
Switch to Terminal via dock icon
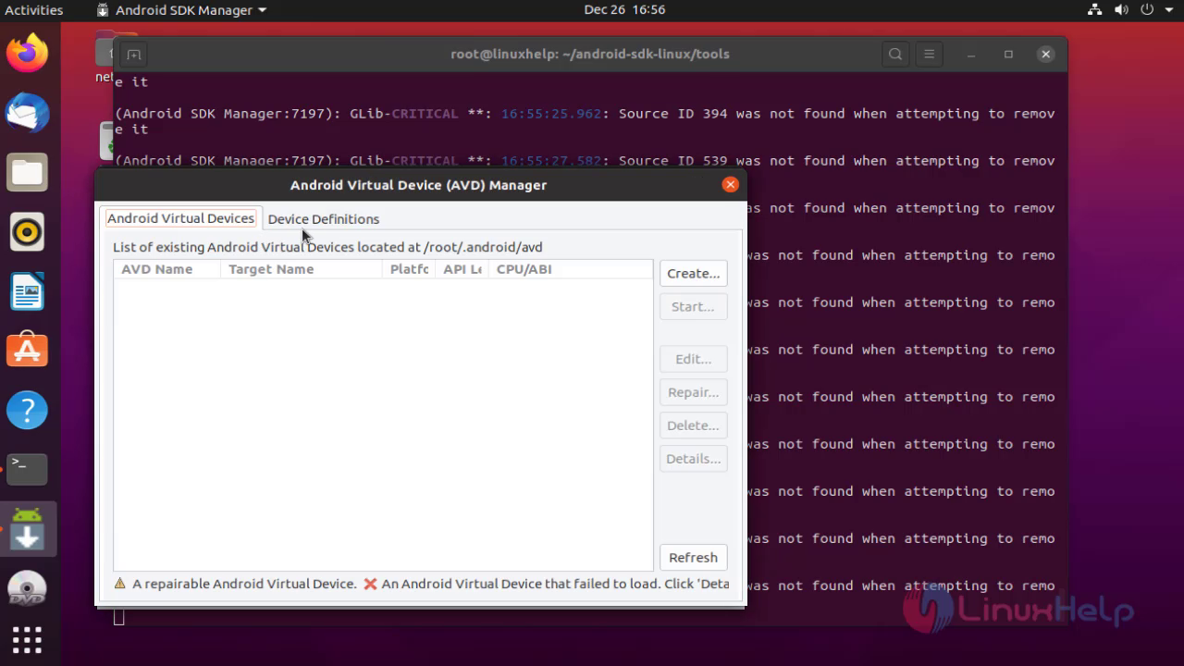click(x=28, y=469)
